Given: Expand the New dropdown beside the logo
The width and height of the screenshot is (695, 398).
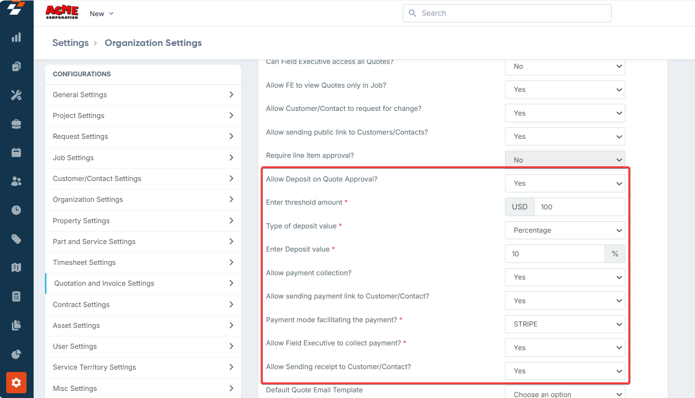Looking at the screenshot, I should [x=101, y=14].
